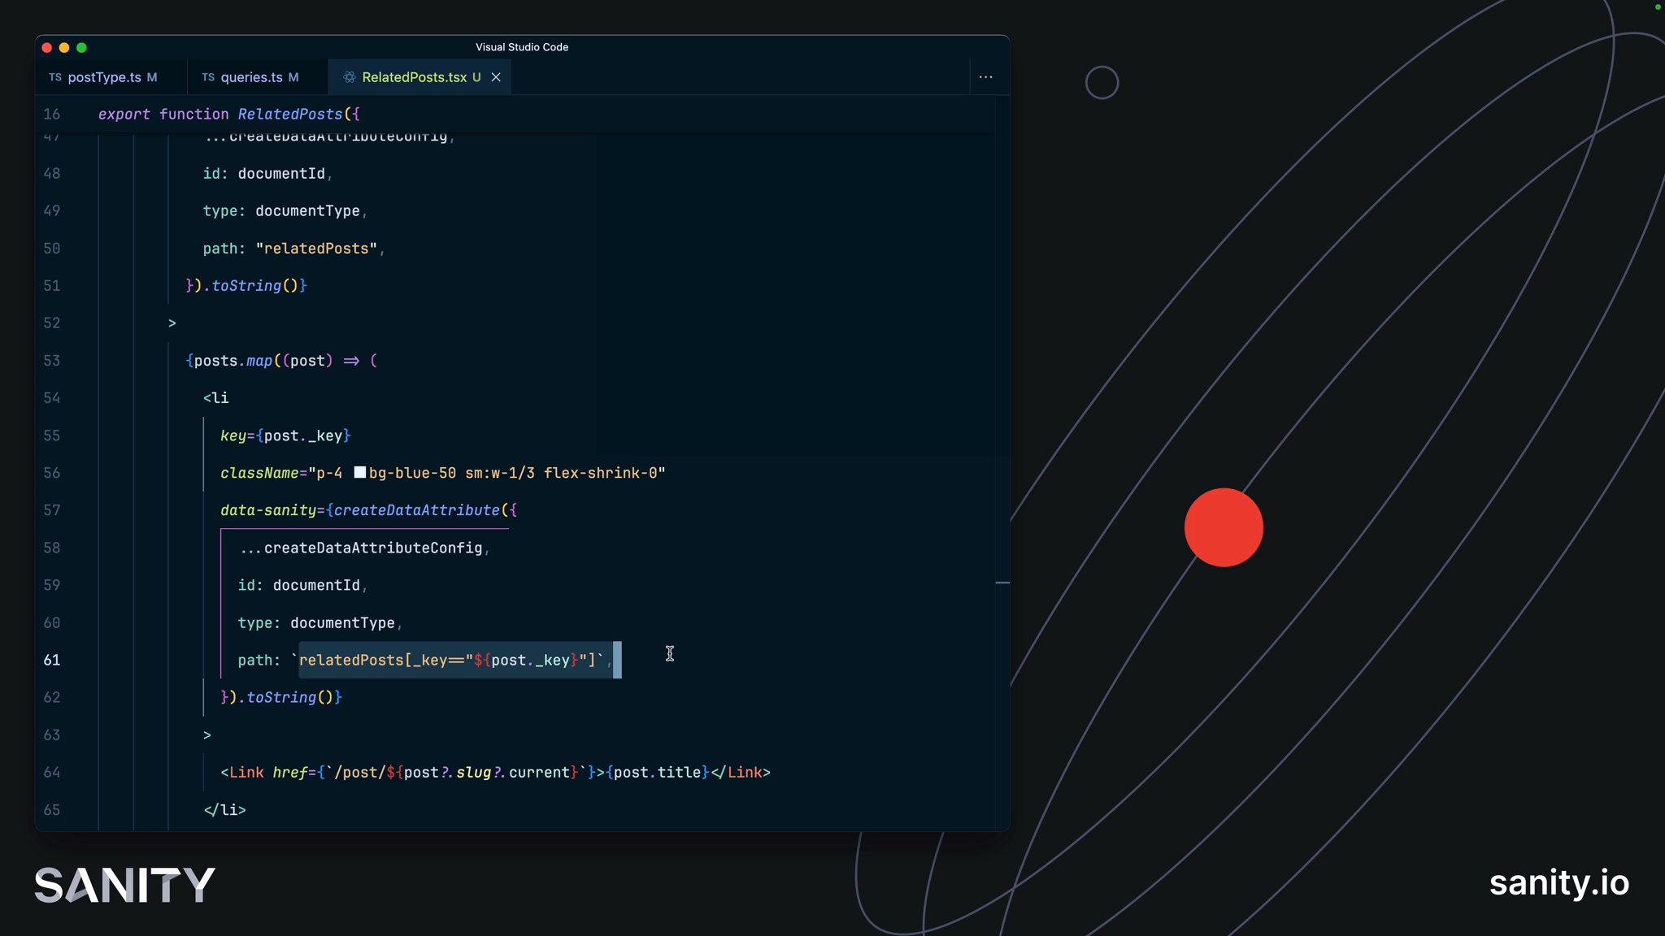The width and height of the screenshot is (1665, 936).
Task: Click the TS icon on queries.ts tab
Action: pyautogui.click(x=208, y=77)
